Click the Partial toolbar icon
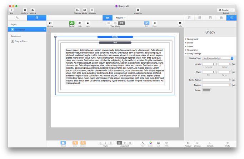This screenshot has height=159, width=244. tap(71, 24)
